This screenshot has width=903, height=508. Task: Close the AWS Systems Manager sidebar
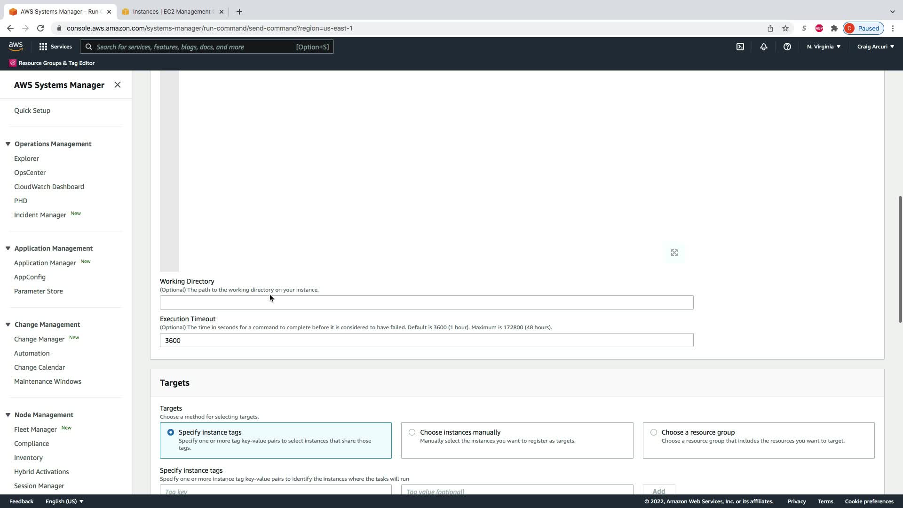[x=118, y=85]
